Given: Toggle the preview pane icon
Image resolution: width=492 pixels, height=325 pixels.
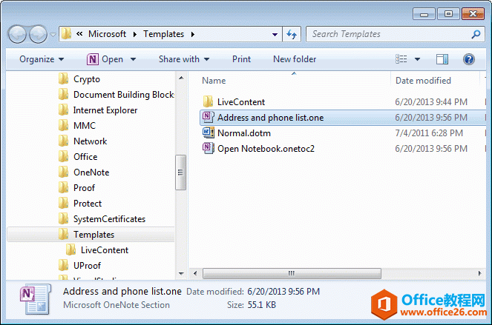Looking at the screenshot, I should pos(442,59).
